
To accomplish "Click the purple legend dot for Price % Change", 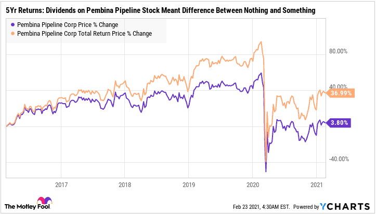I will (12, 24).
